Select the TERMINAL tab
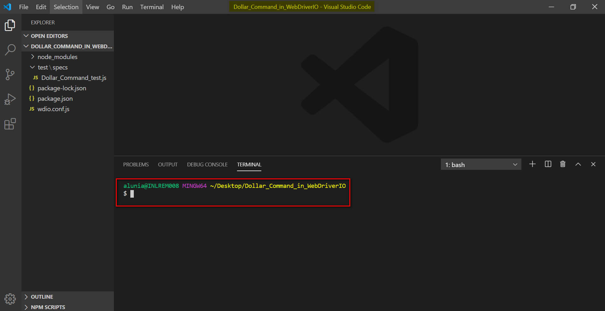Screen dimensions: 605x311 pos(249,164)
